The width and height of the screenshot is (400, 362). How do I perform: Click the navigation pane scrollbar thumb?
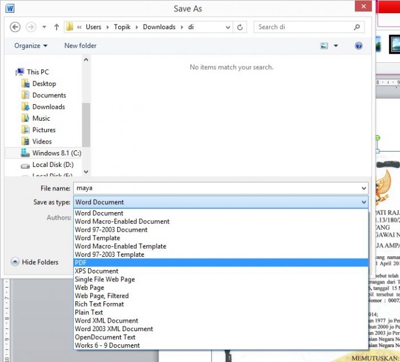point(86,125)
